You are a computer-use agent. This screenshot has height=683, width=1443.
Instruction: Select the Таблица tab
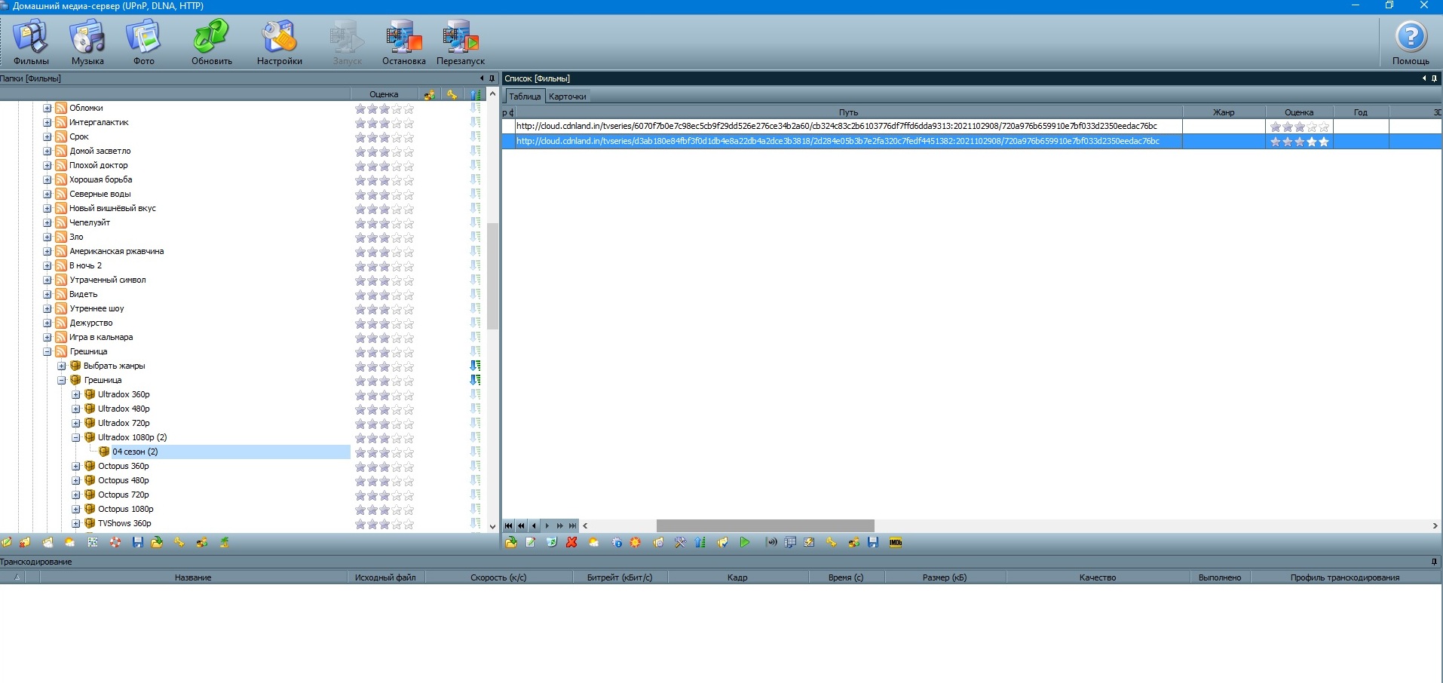524,96
